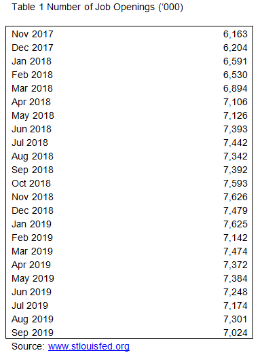Image resolution: width=262 pixels, height=357 pixels.
Task: Click the 7,625 value for Jan 2019
Action: pos(235,224)
